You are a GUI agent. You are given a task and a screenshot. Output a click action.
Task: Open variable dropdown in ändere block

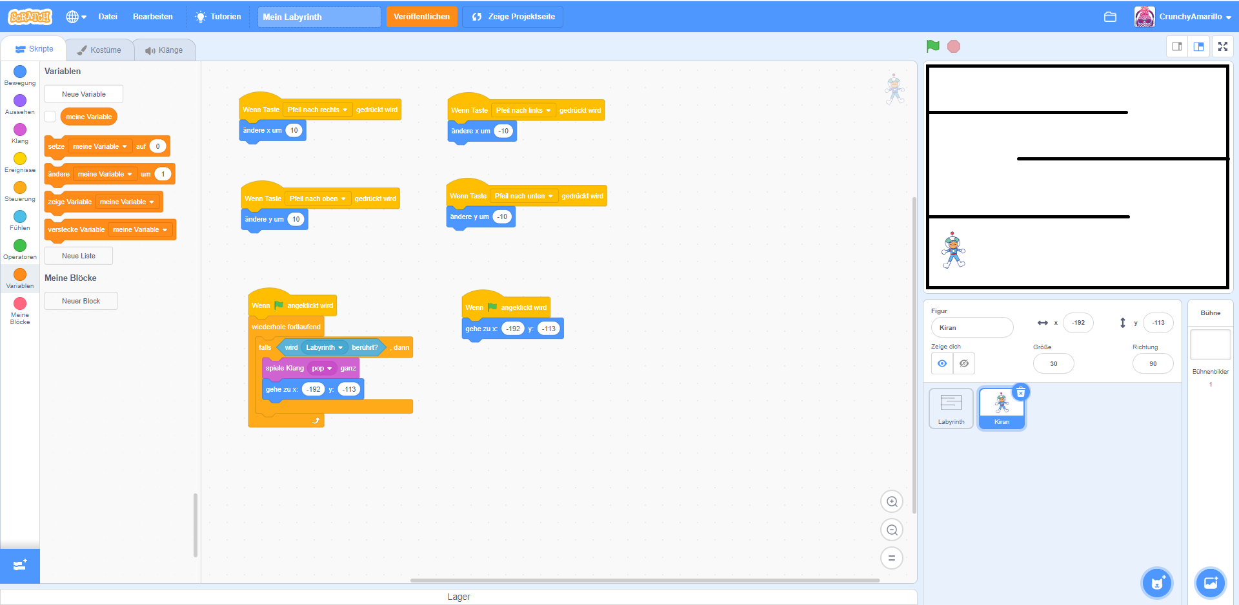[105, 174]
